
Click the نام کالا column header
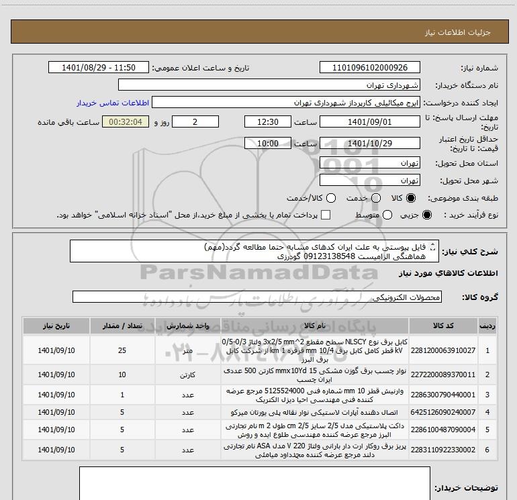pyautogui.click(x=314, y=326)
